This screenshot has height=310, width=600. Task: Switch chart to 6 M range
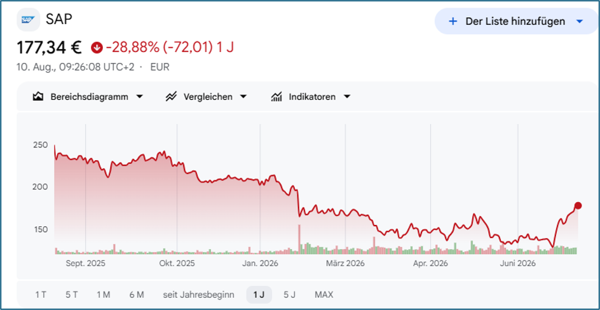click(x=137, y=295)
